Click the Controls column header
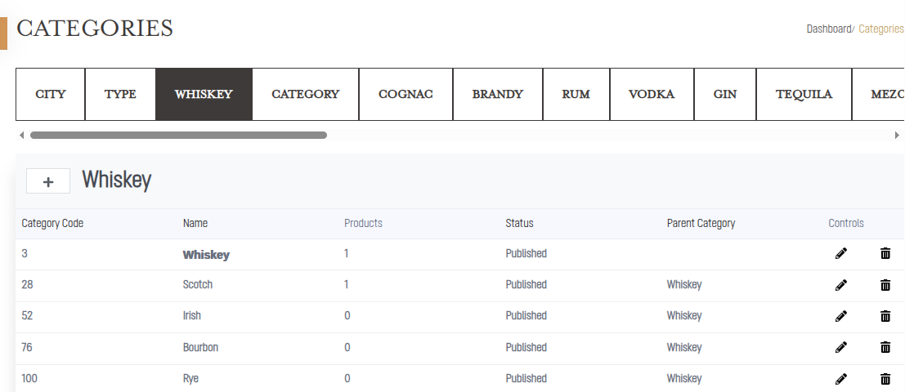905x392 pixels. (x=846, y=223)
